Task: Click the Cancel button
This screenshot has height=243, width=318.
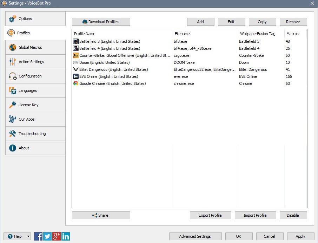Action: pyautogui.click(x=270, y=236)
